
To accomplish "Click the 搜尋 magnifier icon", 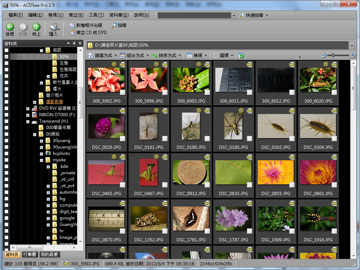I will [114, 25].
